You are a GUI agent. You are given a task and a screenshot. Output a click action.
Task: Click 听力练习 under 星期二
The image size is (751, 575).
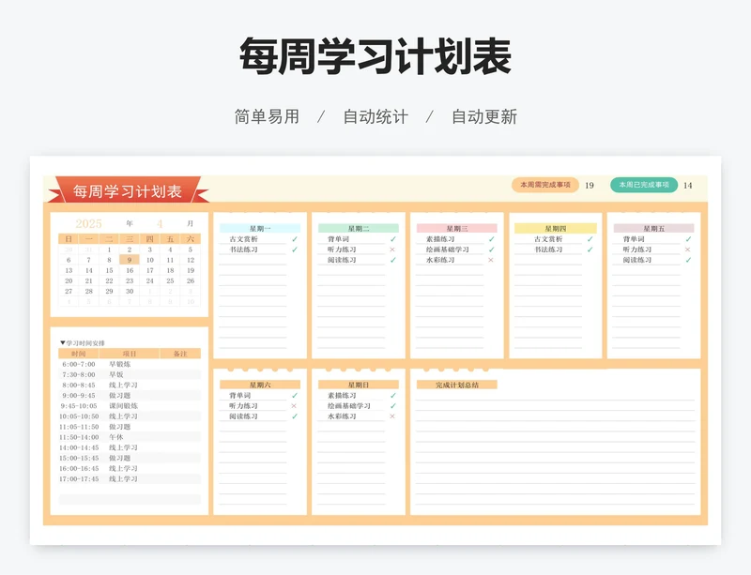[x=342, y=250]
